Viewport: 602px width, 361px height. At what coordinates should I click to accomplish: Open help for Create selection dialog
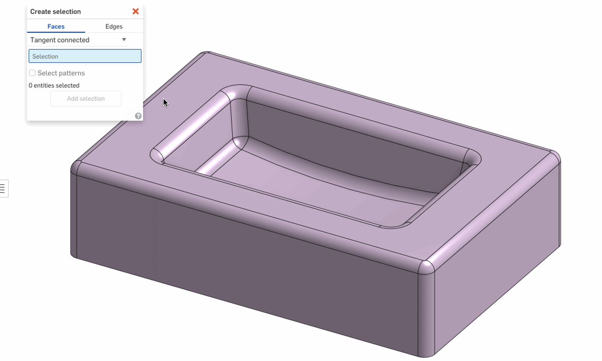tap(138, 116)
